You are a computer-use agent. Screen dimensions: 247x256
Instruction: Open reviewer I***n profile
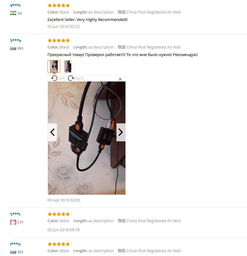click(15, 244)
